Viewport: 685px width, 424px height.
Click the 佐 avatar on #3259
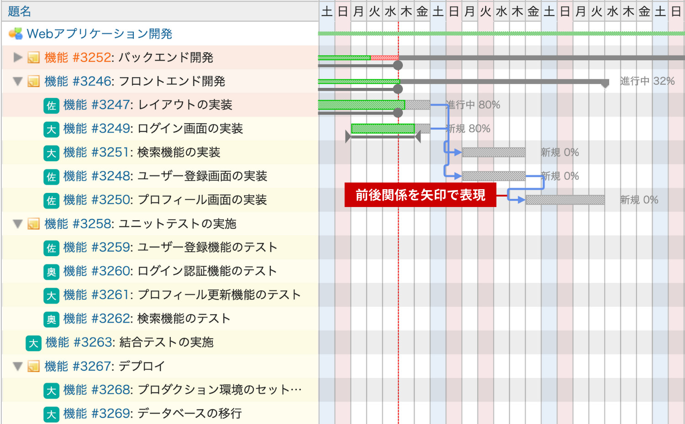click(x=51, y=248)
